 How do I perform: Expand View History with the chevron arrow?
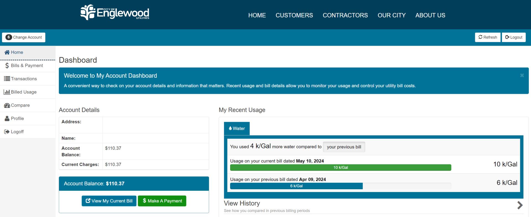520,205
